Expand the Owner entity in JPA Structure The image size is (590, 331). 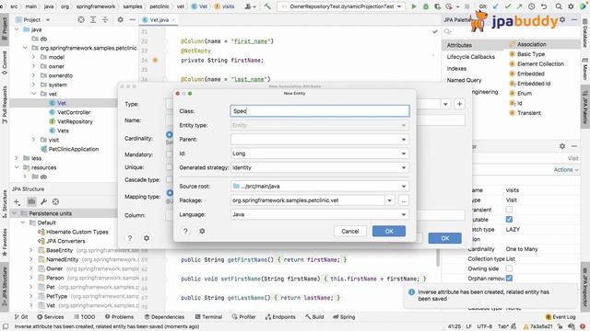30,268
